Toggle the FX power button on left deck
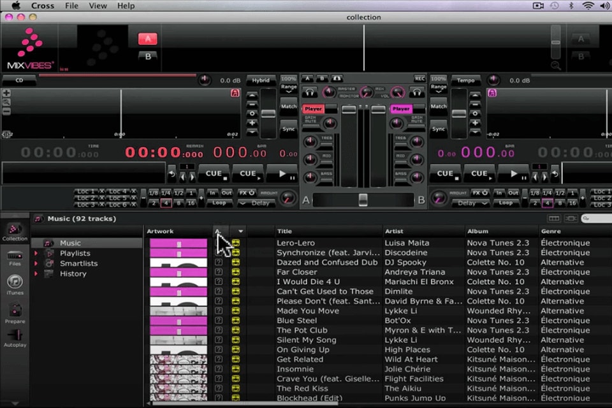Viewport: 612px width, 408px height. [x=247, y=193]
